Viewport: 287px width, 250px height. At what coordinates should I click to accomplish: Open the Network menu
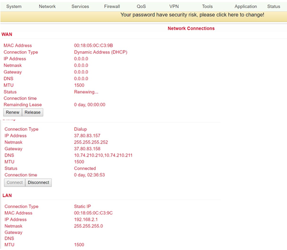tap(47, 7)
